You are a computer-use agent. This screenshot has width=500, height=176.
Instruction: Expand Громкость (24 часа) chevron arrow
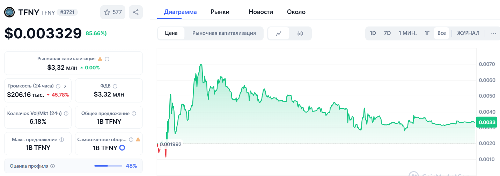click(x=65, y=86)
